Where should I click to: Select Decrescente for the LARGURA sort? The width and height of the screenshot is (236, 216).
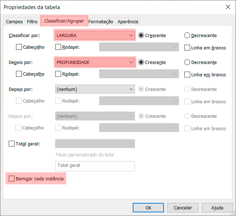coord(187,36)
